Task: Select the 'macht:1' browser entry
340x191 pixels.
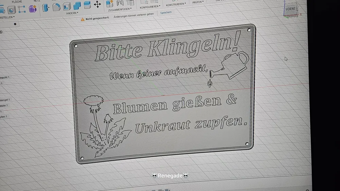Action: tap(4, 77)
